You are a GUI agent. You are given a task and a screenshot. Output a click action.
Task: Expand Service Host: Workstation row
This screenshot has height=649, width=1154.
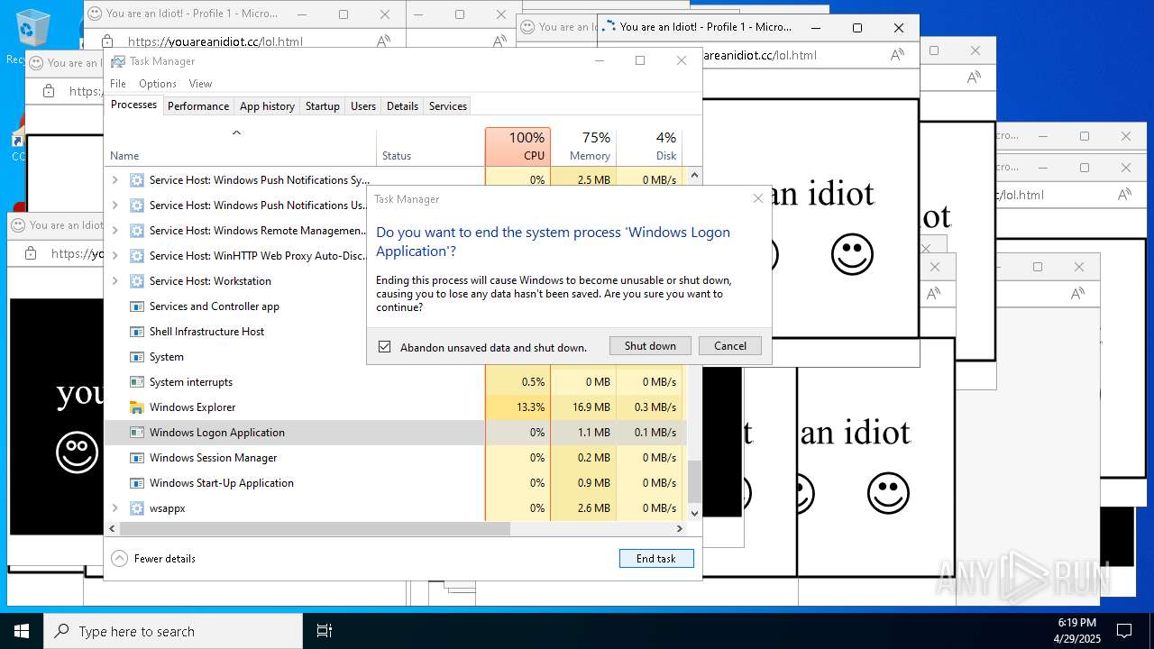point(114,281)
